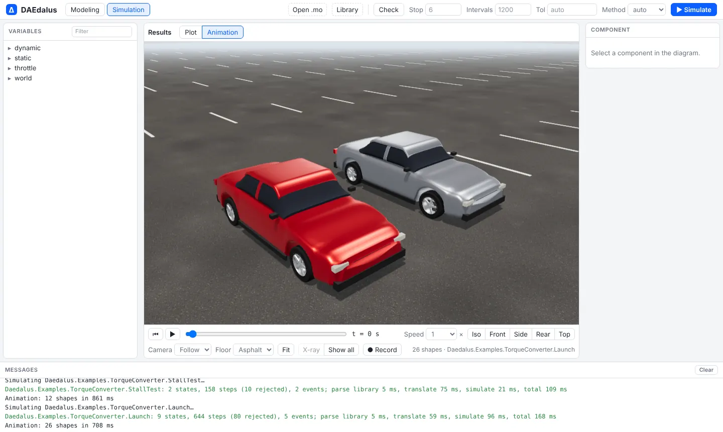Image resolution: width=723 pixels, height=432 pixels.
Task: Click the 'Simulating Daedalus.Examples.TorqueConverter.Launch…' message
Action: coord(99,407)
